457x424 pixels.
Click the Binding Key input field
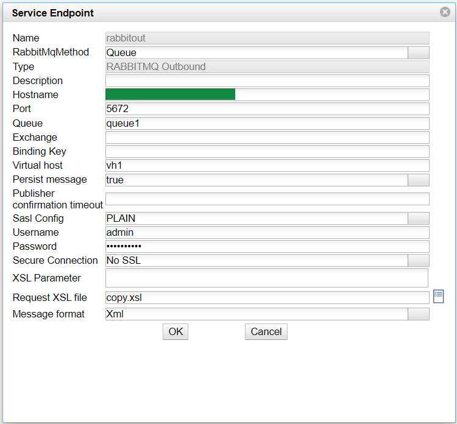pyautogui.click(x=267, y=152)
